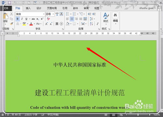Toggle show/hide paragraph marks
The height and width of the screenshot is (117, 163).
98,24
